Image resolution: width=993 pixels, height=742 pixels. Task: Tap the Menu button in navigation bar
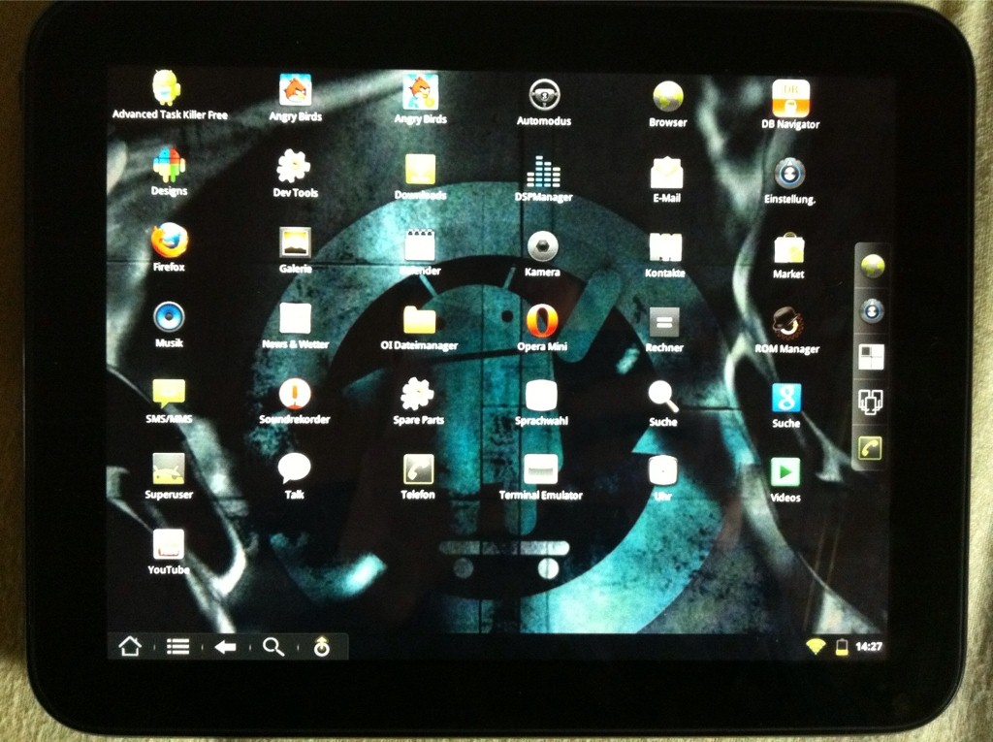pyautogui.click(x=178, y=646)
